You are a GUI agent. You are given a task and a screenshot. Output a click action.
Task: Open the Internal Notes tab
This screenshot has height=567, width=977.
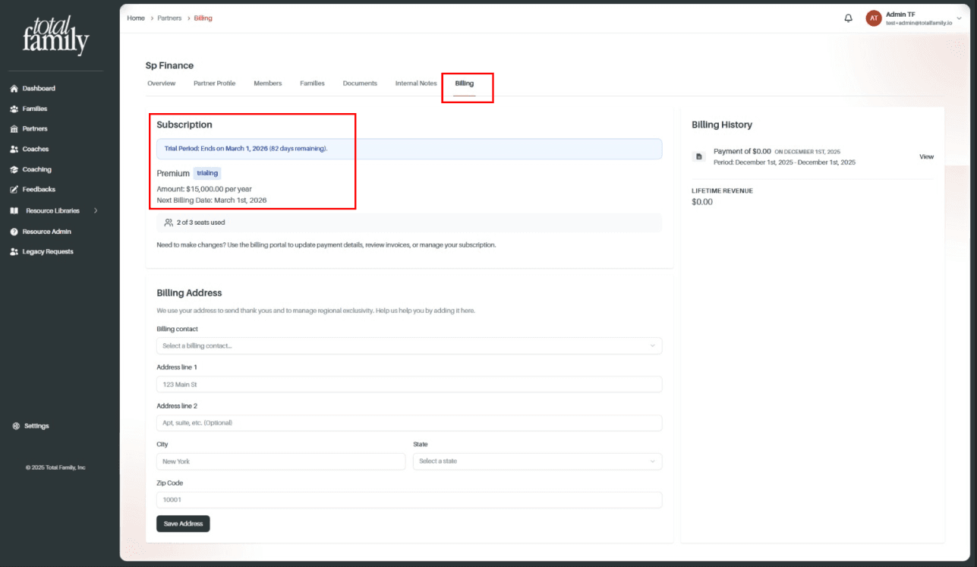pyautogui.click(x=416, y=83)
